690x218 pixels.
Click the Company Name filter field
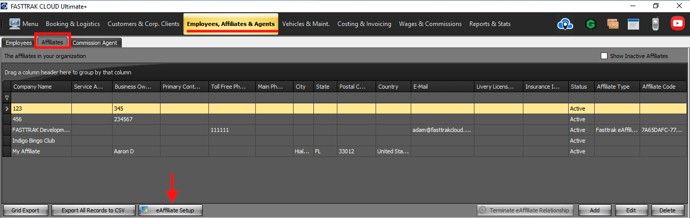click(x=41, y=98)
